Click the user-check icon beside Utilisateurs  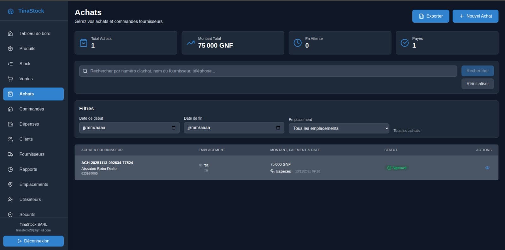pos(10,200)
